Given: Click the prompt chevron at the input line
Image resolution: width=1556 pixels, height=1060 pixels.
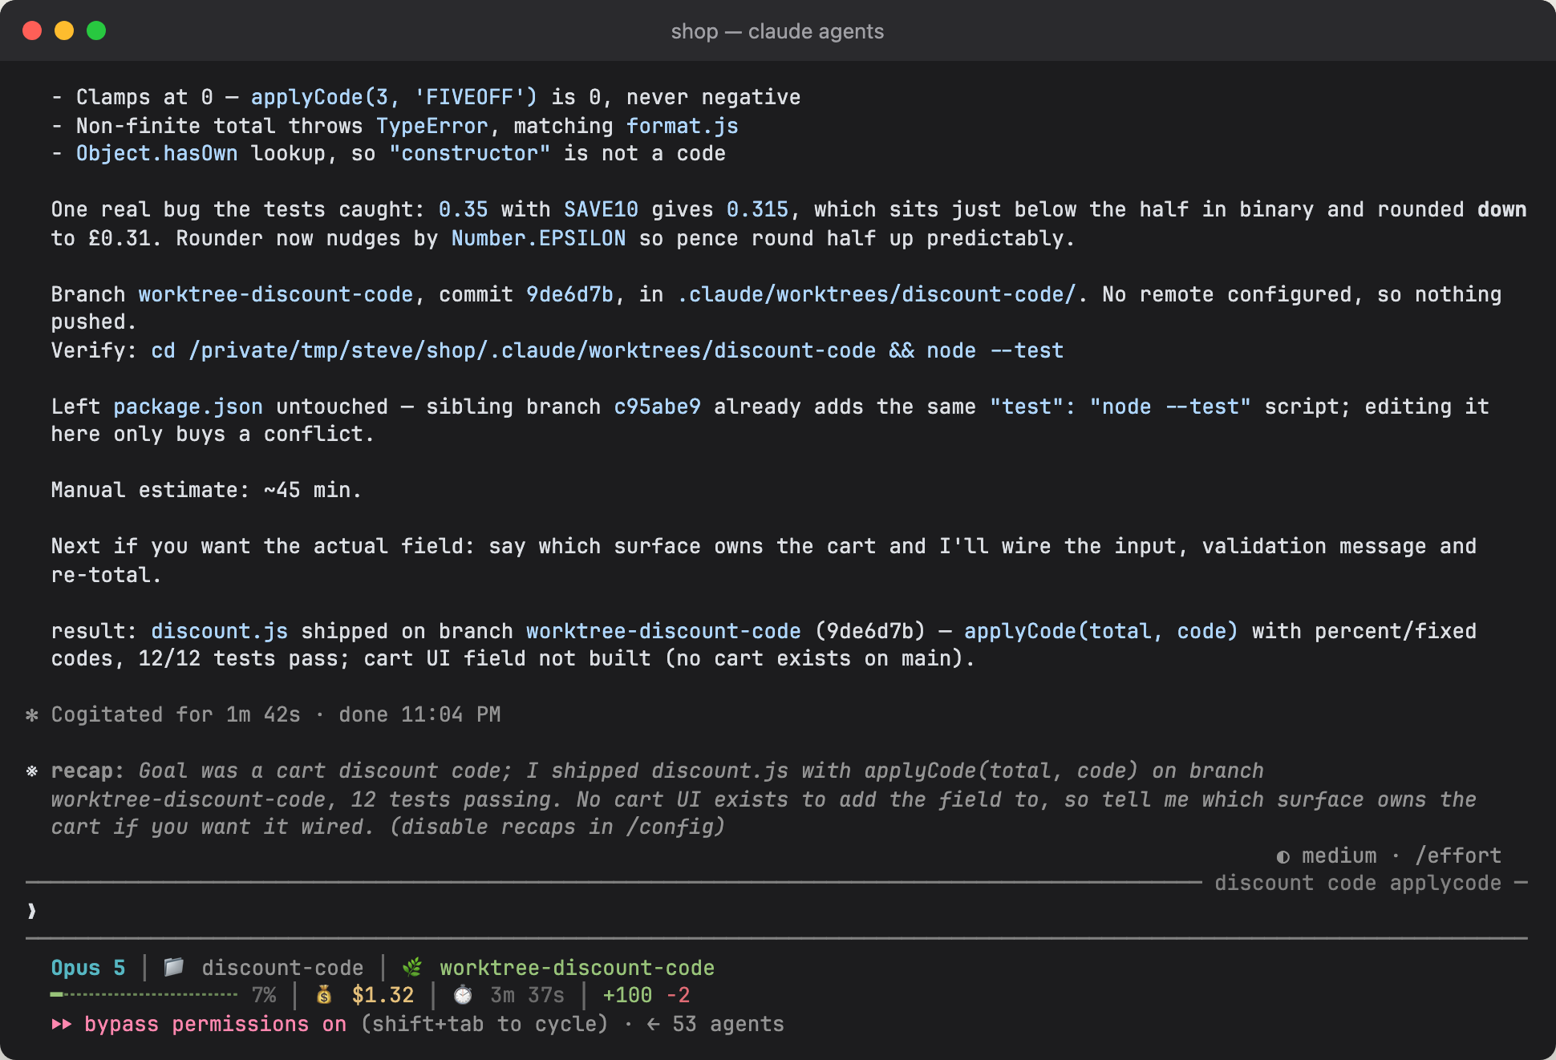Looking at the screenshot, I should (32, 911).
